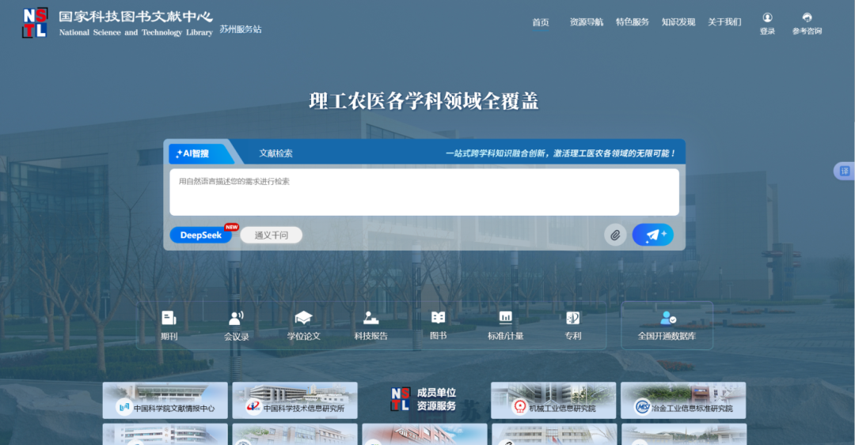Switch to the 文献检索 tab

275,153
